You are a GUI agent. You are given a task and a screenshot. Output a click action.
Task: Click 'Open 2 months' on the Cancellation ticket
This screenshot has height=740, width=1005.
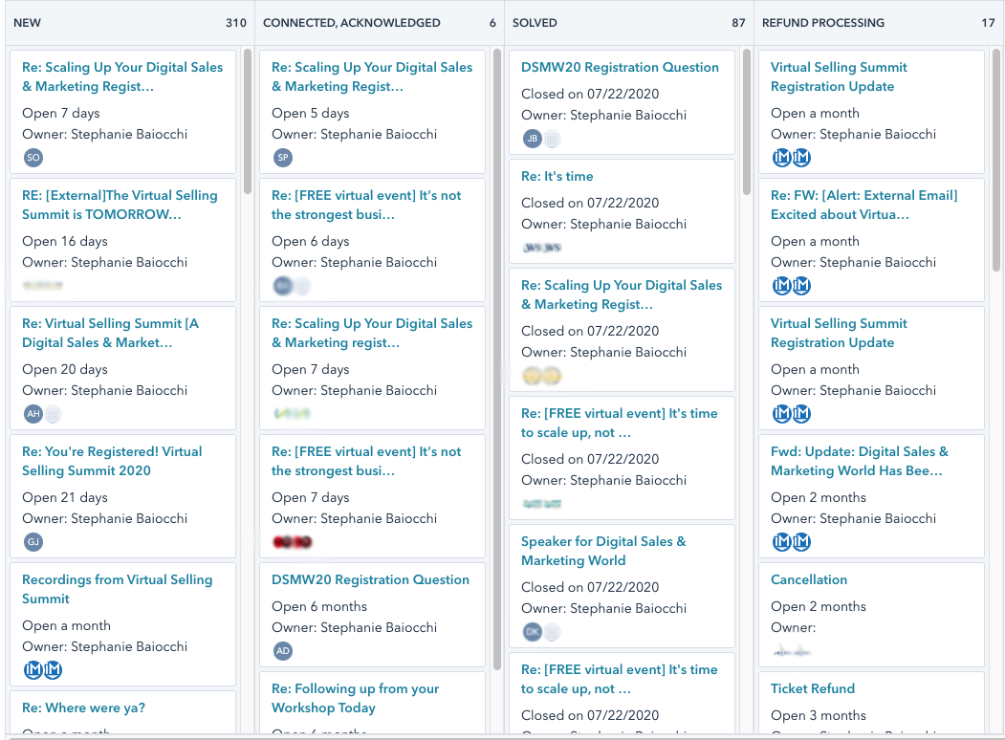819,606
